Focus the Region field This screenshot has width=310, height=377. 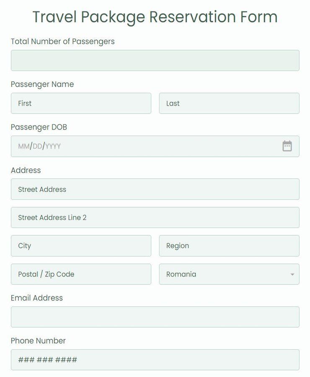click(229, 246)
